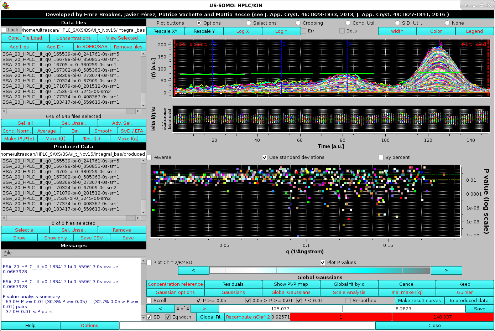Save produced data as CSV

click(x=92, y=237)
